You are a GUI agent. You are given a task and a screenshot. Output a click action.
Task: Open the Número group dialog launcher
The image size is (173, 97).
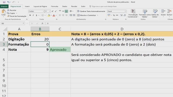pyautogui.click(x=126, y=19)
